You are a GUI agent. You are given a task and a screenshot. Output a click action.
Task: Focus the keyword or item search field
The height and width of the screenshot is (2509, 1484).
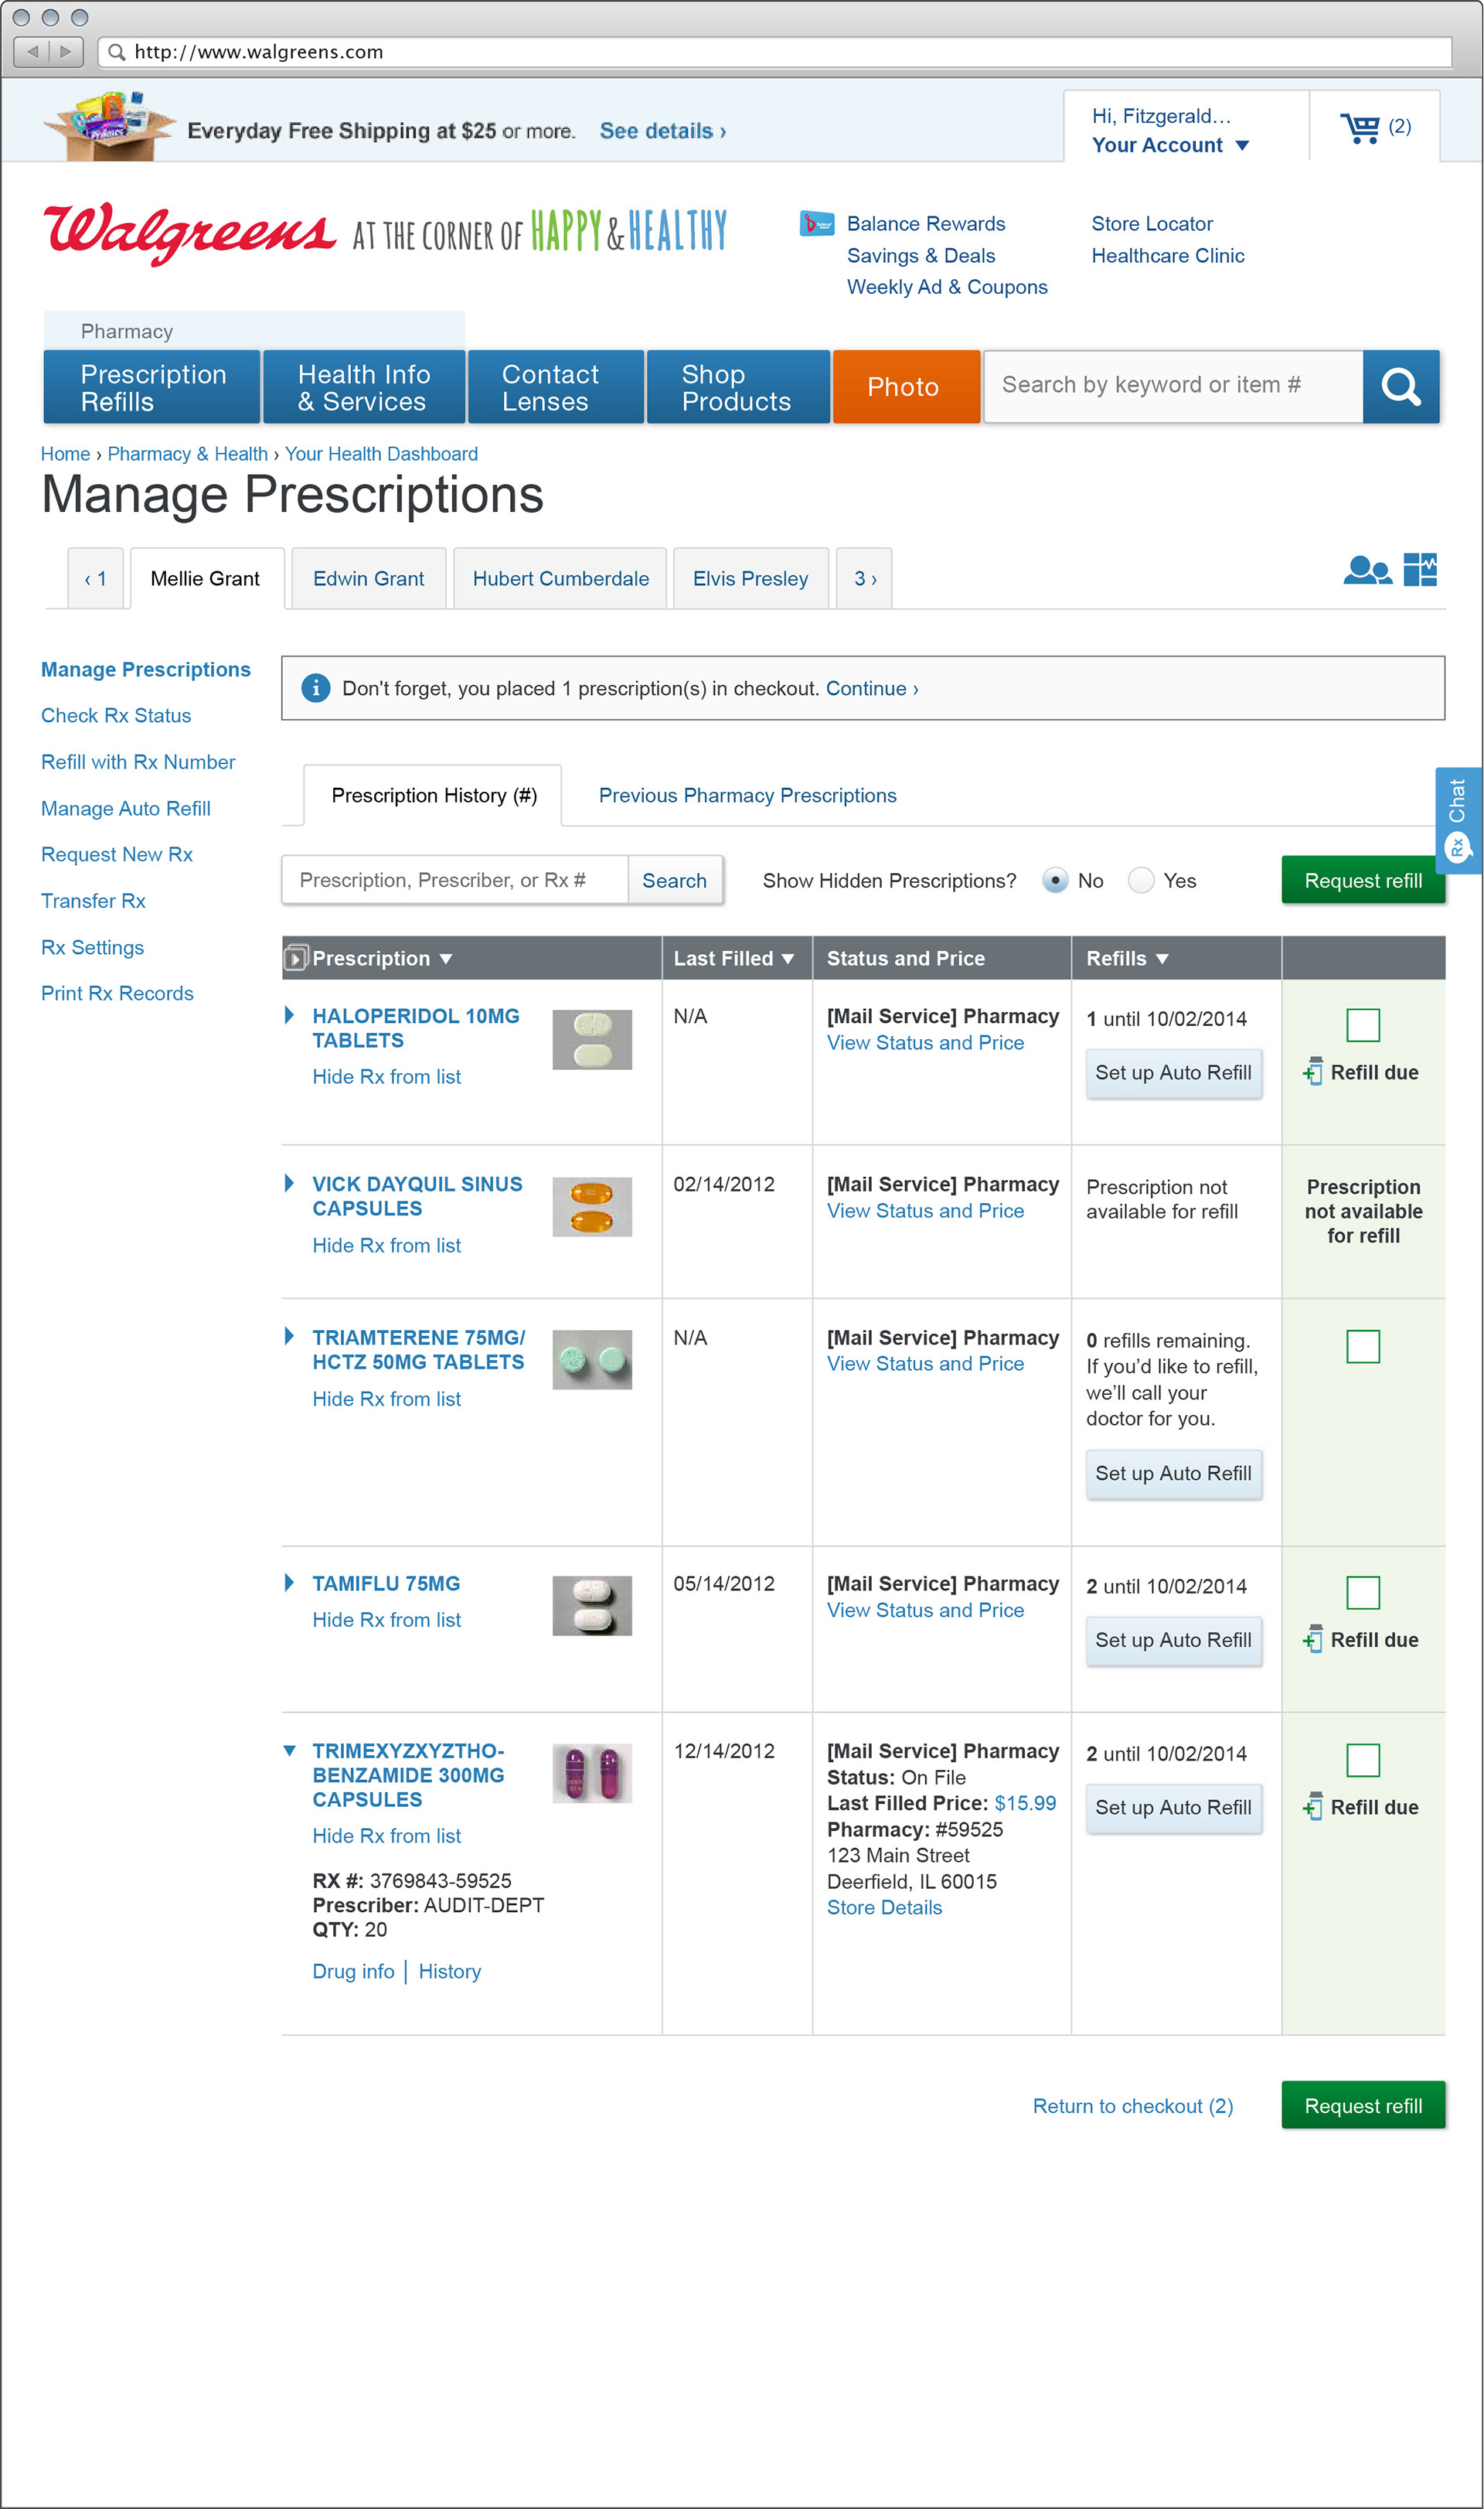pos(1173,386)
